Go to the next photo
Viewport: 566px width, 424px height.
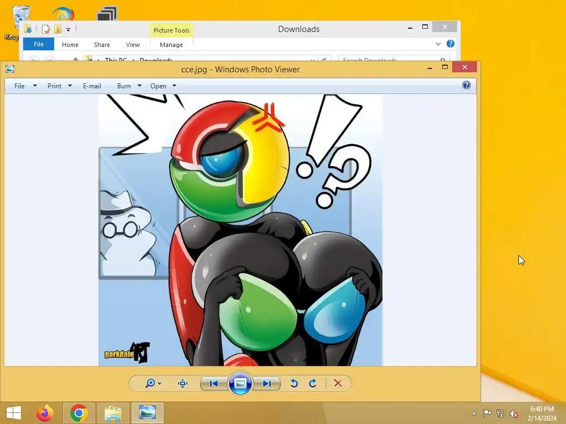click(267, 383)
